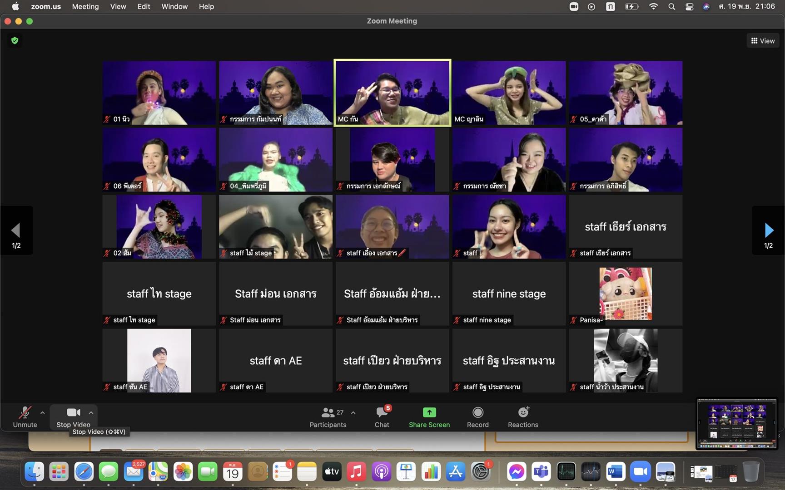The width and height of the screenshot is (785, 490).
Task: Select the MC กัน video tile
Action: (x=392, y=93)
